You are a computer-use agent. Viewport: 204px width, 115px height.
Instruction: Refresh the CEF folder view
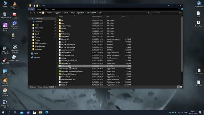(x=149, y=13)
